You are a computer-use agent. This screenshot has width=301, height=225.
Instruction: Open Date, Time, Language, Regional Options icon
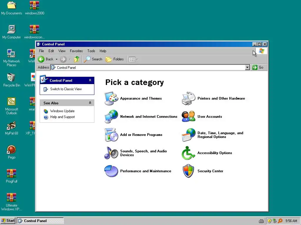pos(188,135)
